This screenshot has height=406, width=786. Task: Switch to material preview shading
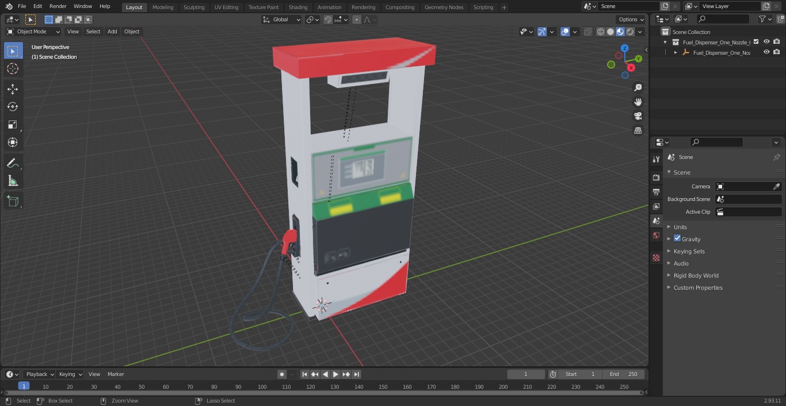(620, 32)
